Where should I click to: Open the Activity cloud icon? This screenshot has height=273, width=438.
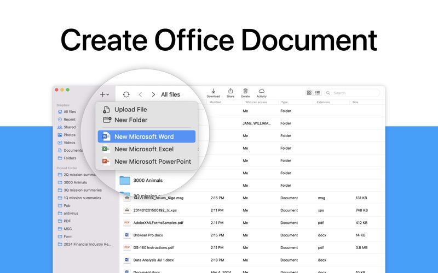262,93
